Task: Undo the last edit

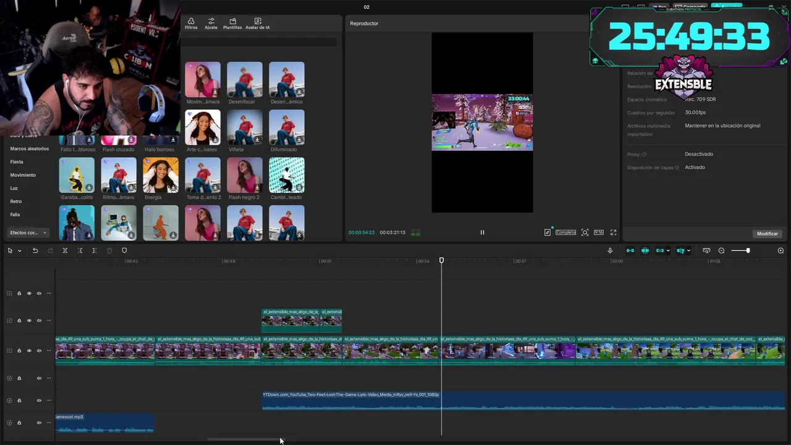Action: 35,250
